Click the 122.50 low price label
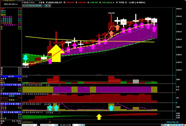The height and width of the screenshot is (126, 186). click(x=26, y=67)
